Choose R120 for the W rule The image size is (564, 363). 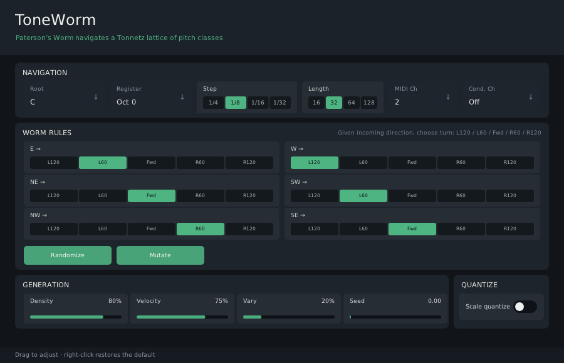tap(510, 163)
